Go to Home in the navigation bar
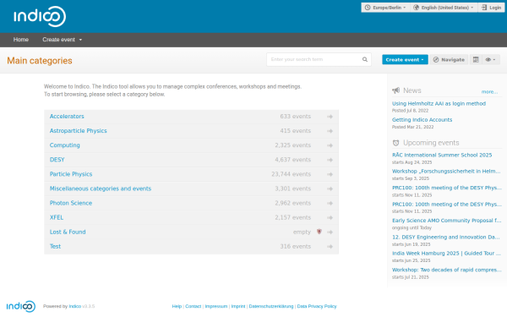The height and width of the screenshot is (317, 507). (x=21, y=40)
